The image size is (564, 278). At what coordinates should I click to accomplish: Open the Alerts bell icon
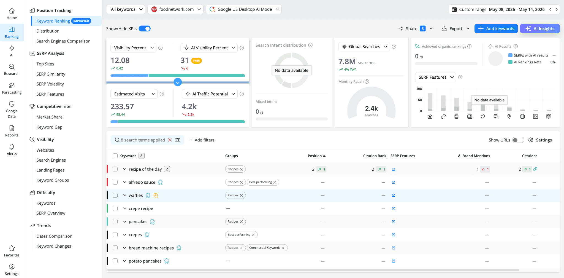[12, 146]
